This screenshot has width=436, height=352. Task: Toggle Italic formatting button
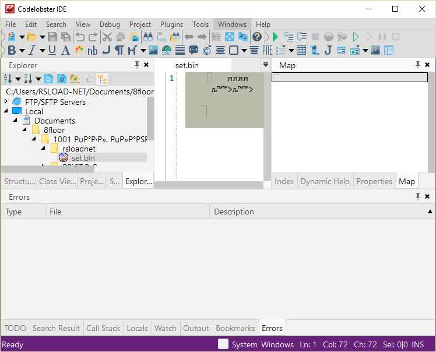pos(32,50)
